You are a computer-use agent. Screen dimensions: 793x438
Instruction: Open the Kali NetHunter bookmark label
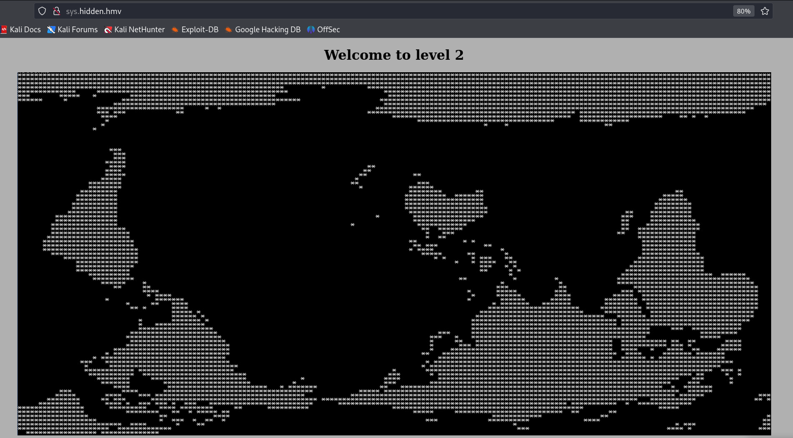point(139,30)
